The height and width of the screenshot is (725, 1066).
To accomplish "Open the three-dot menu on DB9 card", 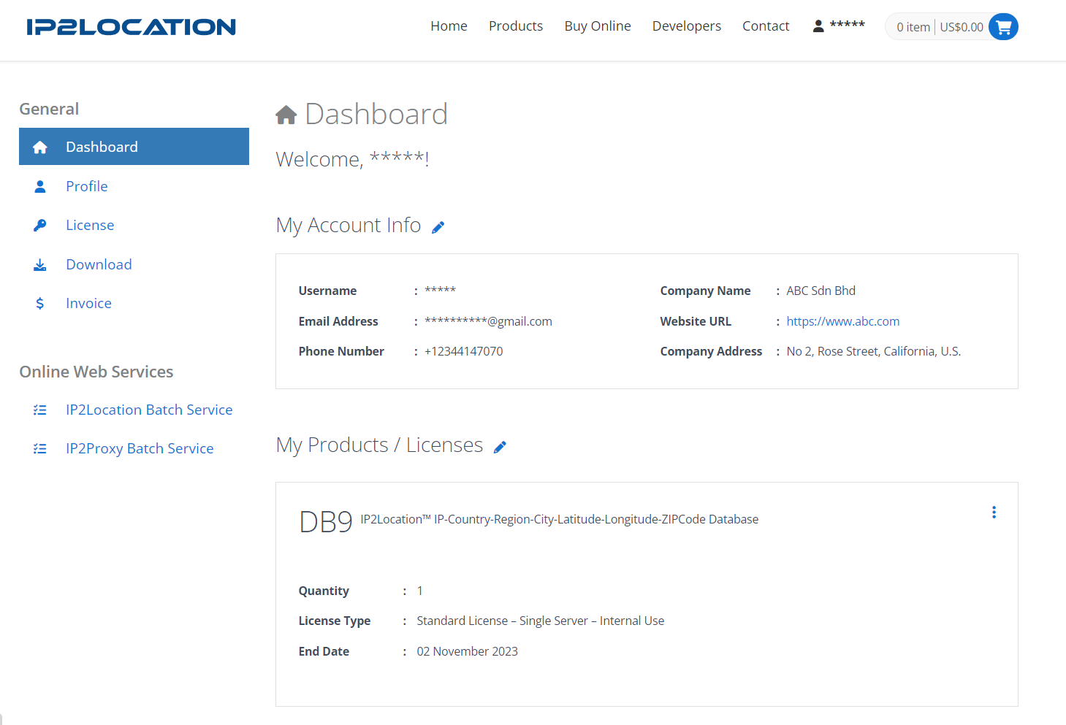I will click(994, 513).
